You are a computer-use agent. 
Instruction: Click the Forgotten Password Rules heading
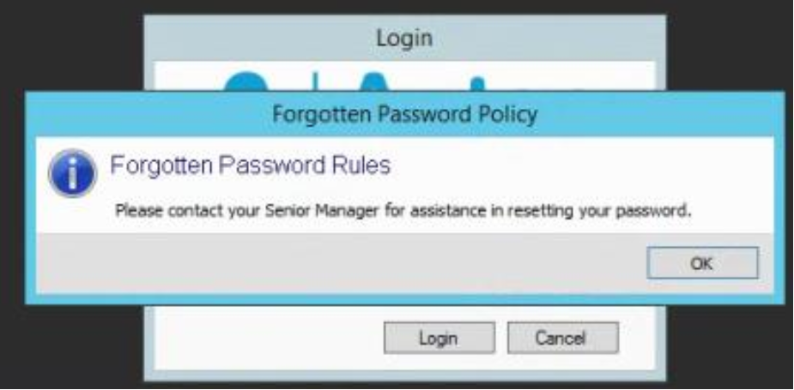click(x=251, y=165)
